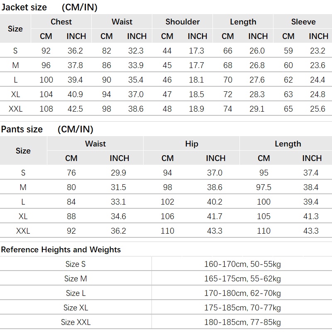Select pants size S row label
332x332 pixels.
tap(23, 173)
